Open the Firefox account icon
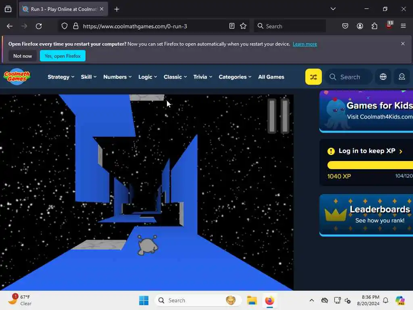 click(360, 26)
